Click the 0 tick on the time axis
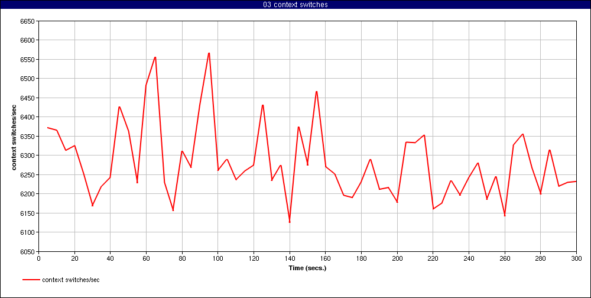The height and width of the screenshot is (298, 591). pos(38,258)
